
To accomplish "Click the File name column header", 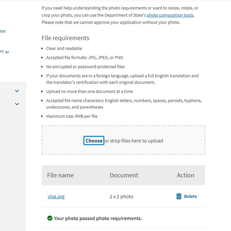I will click(x=60, y=175).
